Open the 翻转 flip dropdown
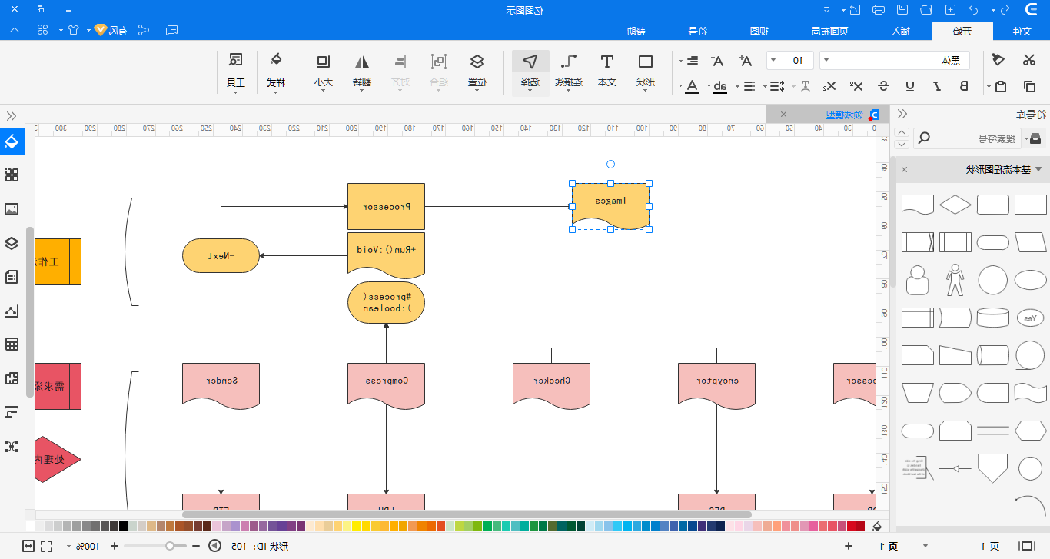This screenshot has width=1050, height=559. (361, 72)
